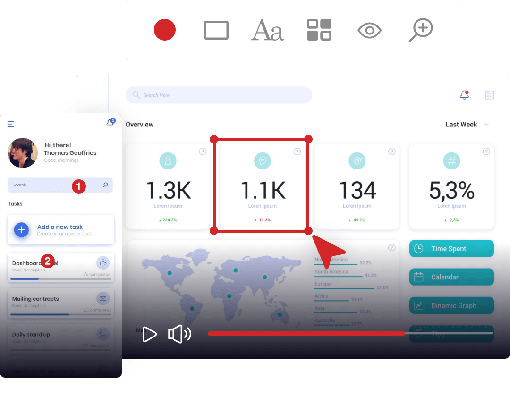Click Add a new task button
510x396 pixels.
(x=61, y=230)
